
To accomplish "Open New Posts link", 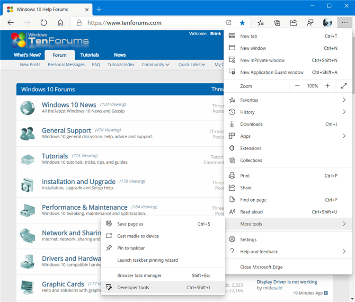I will click(x=30, y=64).
